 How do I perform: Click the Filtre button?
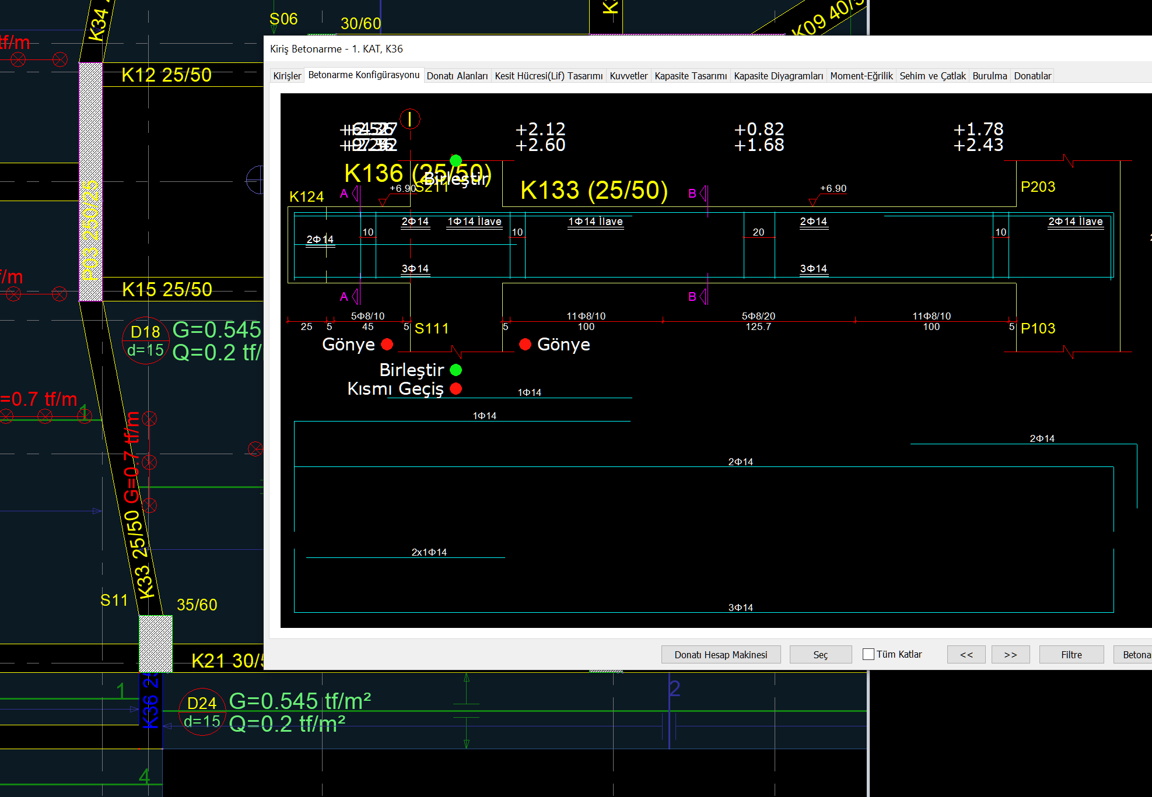(1072, 655)
